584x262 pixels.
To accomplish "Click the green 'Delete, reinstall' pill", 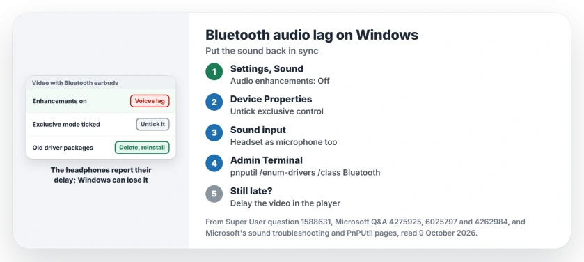I will (142, 148).
